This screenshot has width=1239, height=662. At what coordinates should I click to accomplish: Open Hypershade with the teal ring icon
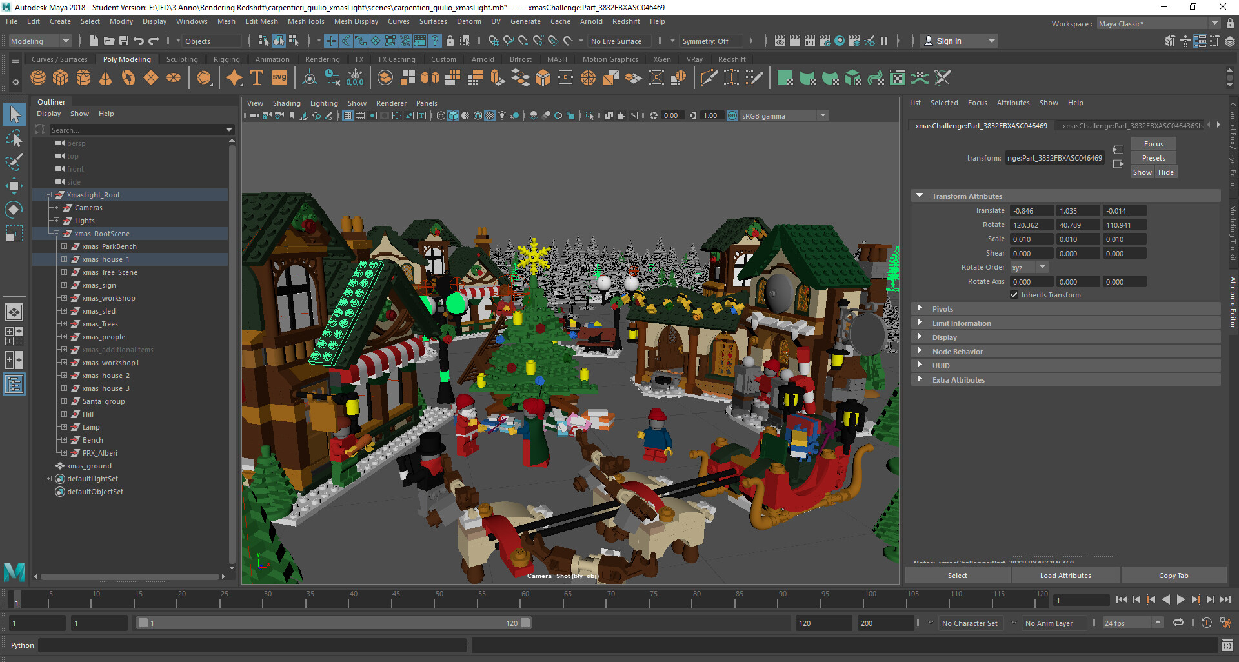click(840, 41)
